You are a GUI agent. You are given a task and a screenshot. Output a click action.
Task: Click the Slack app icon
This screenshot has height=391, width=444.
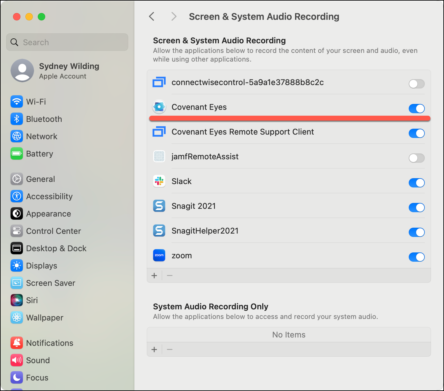tap(159, 181)
